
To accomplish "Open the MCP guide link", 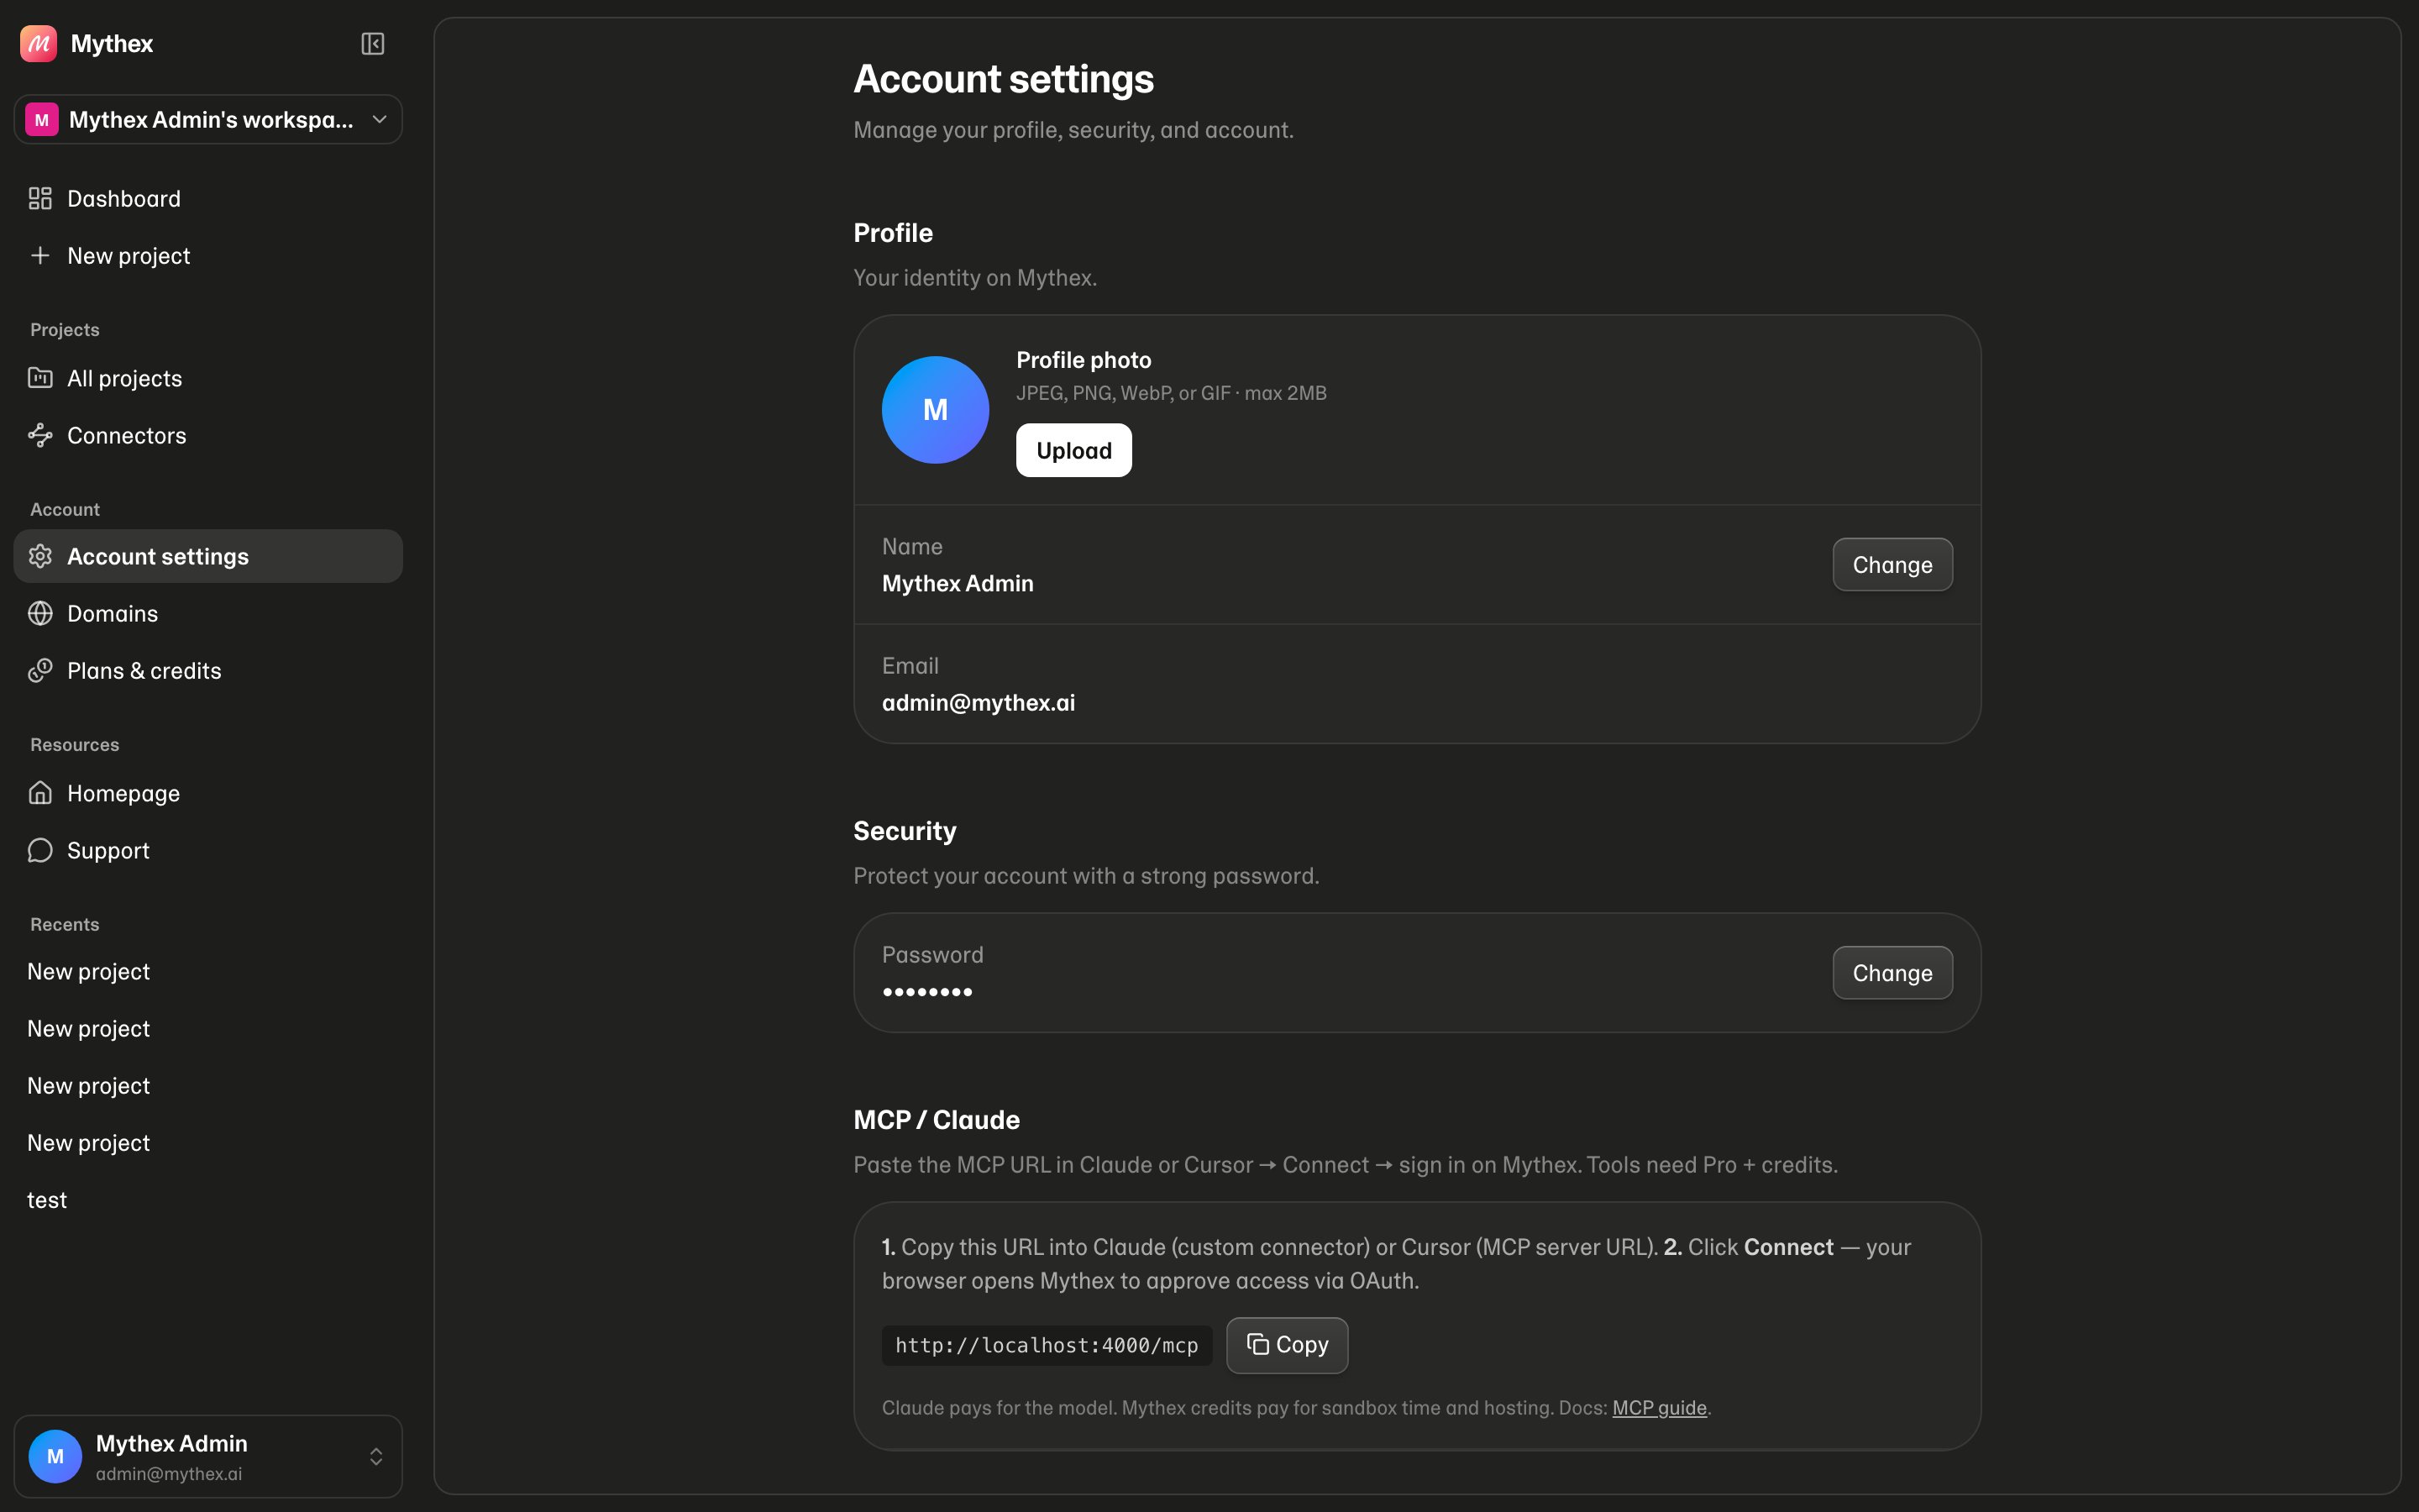I will tap(1660, 1408).
